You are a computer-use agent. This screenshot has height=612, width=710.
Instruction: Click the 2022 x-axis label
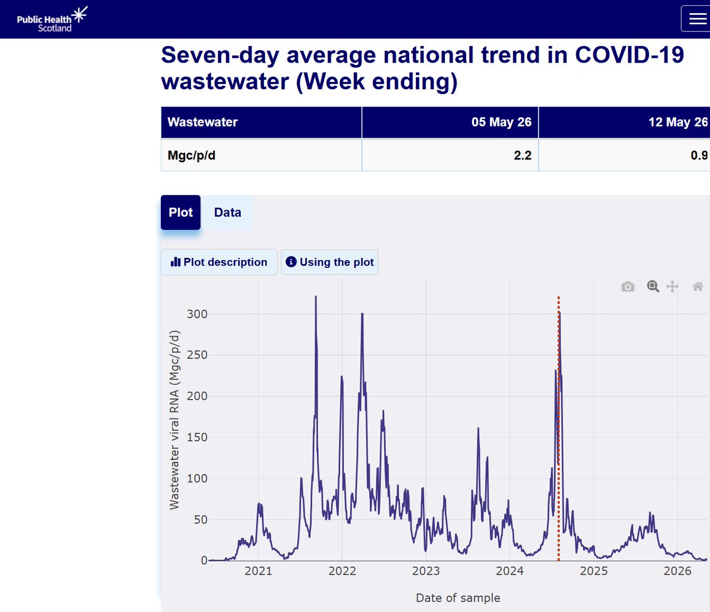[x=343, y=571]
